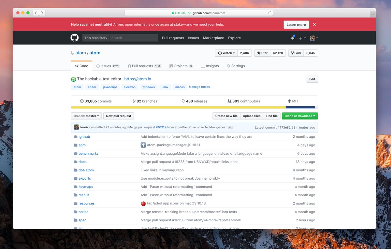Screen dimensions: 391x249
Task: Click the repository book icon beside atom
Action: click(x=73, y=53)
